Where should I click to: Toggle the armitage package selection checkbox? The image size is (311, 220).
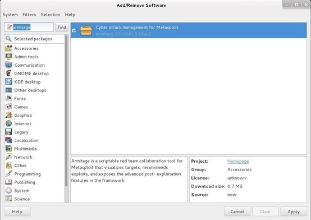coord(74,30)
